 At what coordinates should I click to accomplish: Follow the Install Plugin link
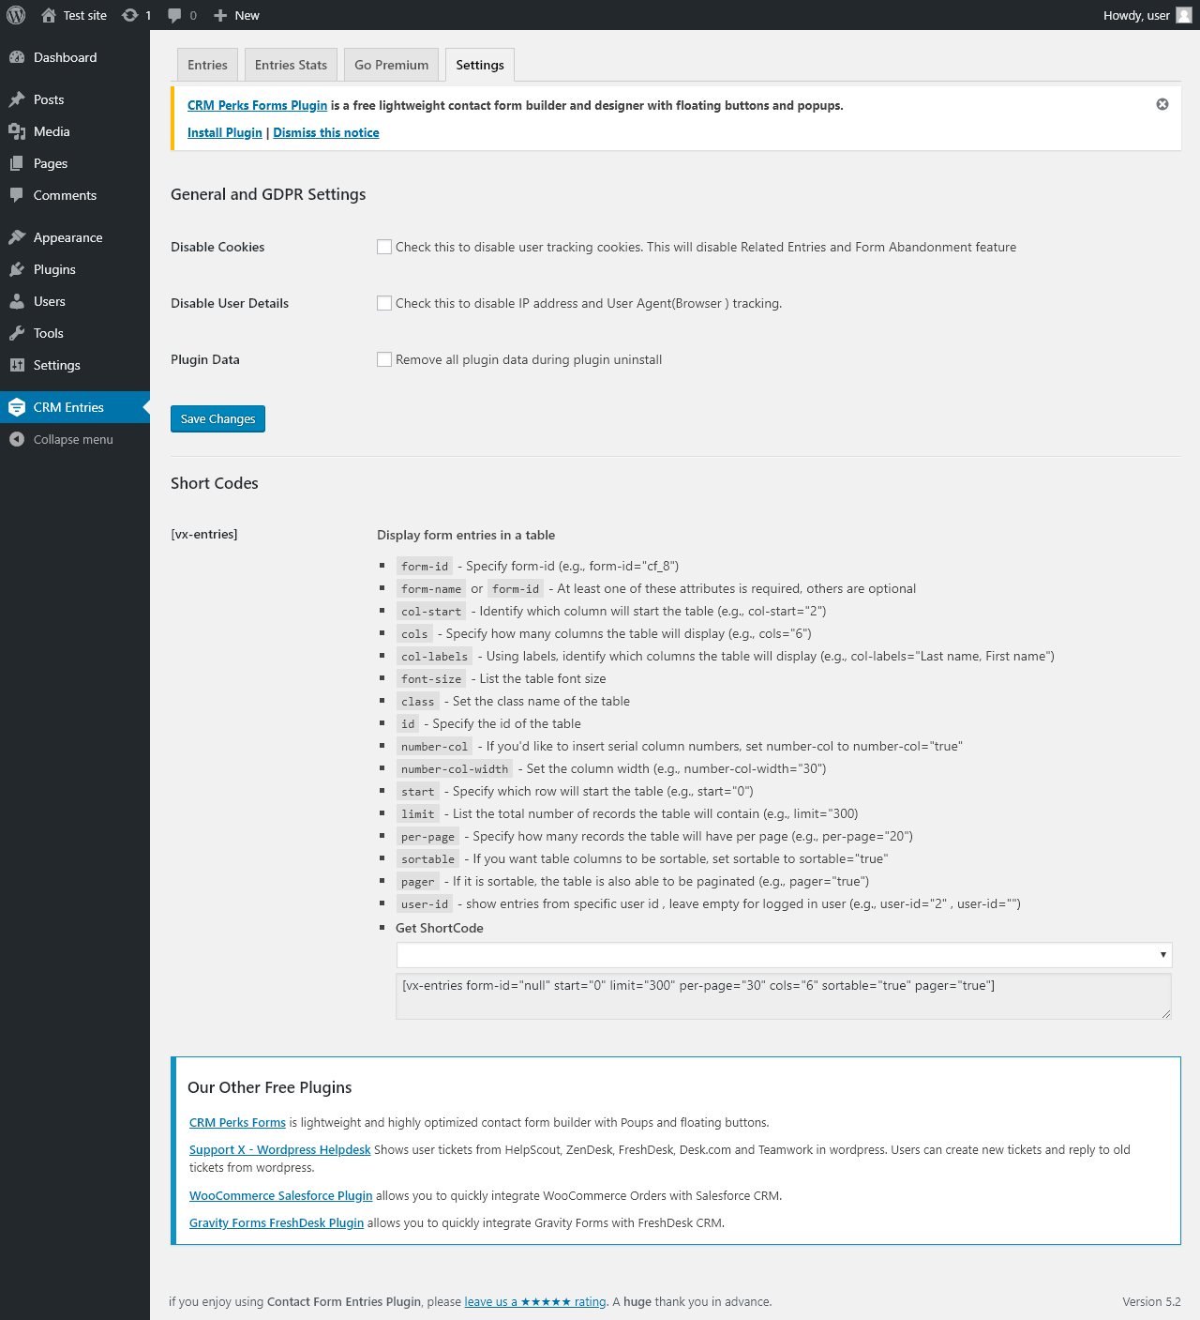(225, 132)
